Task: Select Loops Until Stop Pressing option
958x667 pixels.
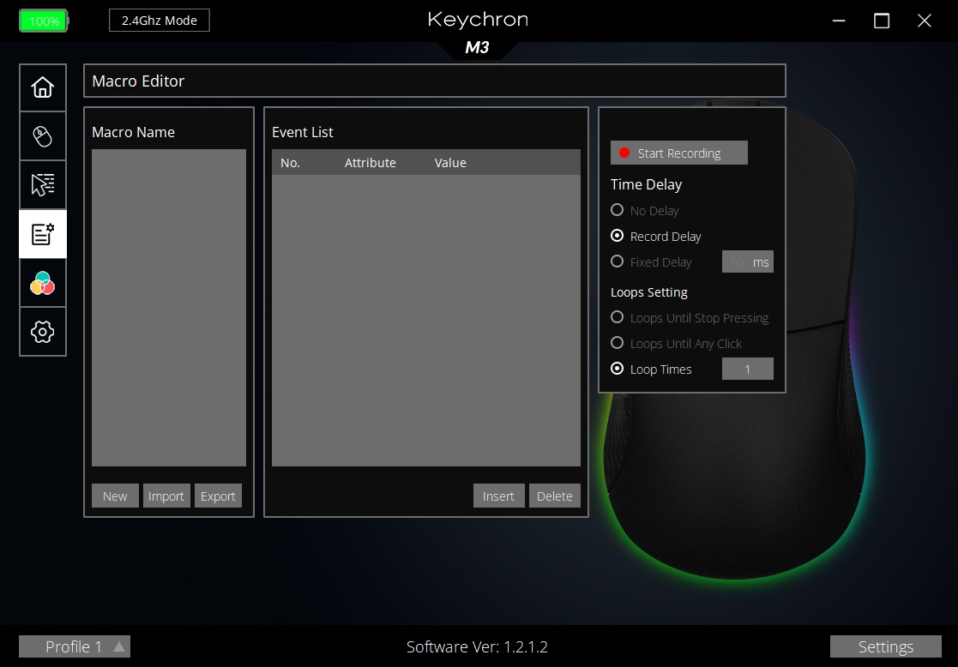Action: pyautogui.click(x=617, y=317)
